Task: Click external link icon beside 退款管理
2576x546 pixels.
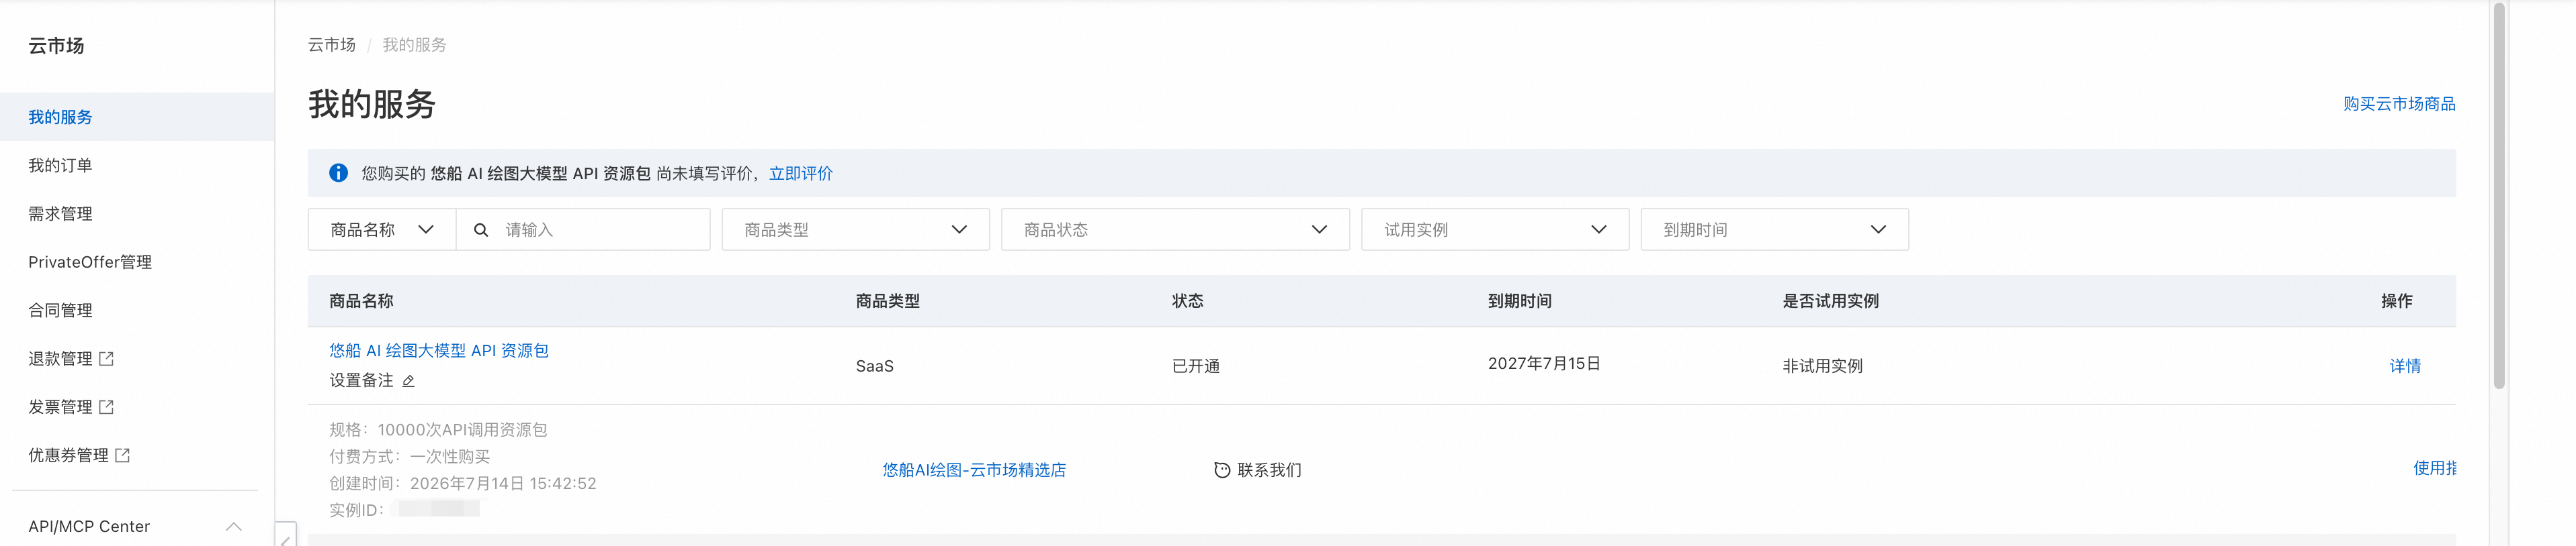Action: (x=107, y=358)
